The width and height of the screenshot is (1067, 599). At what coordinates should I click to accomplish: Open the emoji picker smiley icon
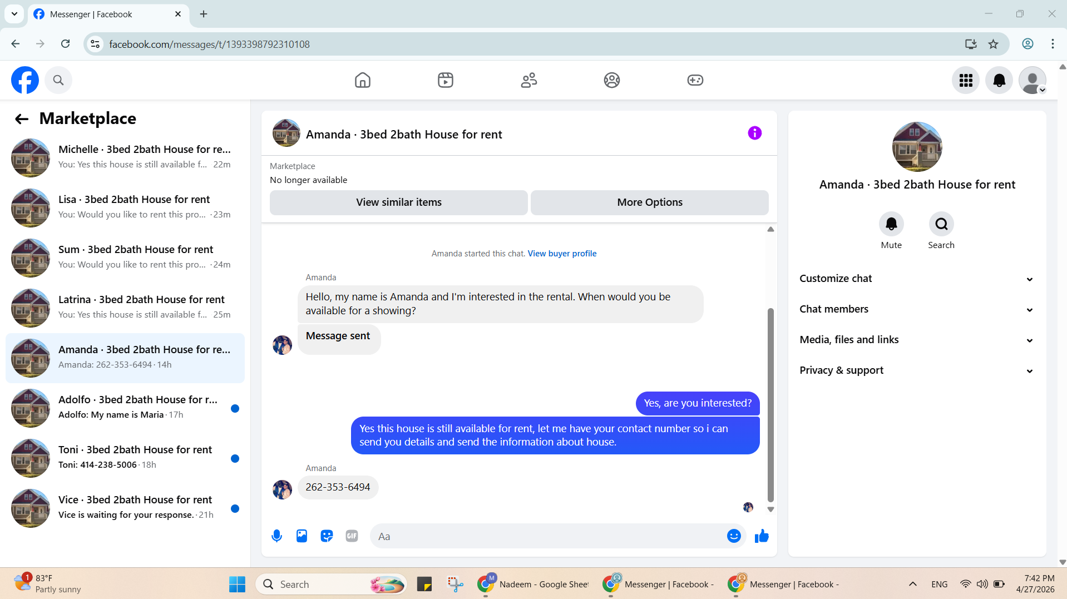point(734,536)
